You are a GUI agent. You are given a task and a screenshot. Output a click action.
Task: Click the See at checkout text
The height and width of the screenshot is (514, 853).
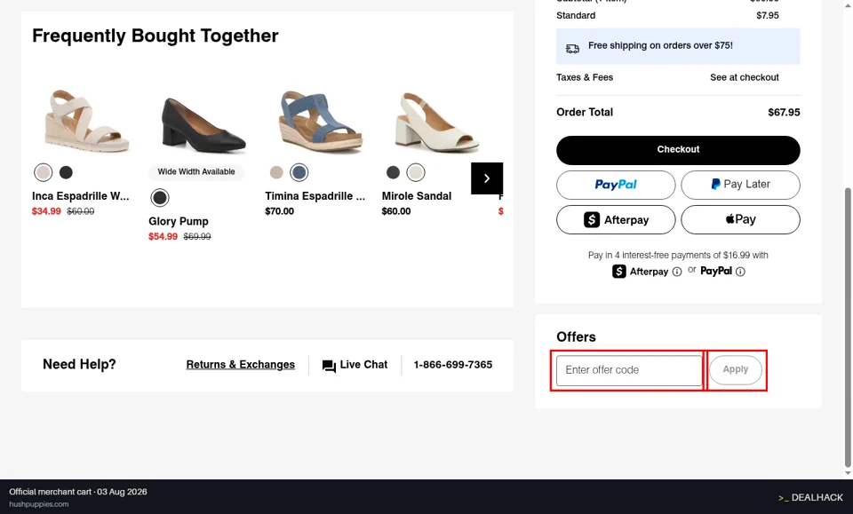tap(745, 78)
